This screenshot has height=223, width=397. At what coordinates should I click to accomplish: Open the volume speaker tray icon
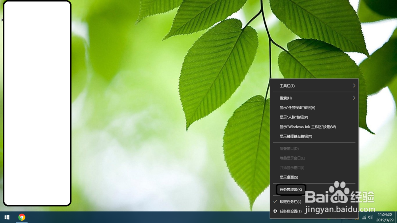click(371, 217)
